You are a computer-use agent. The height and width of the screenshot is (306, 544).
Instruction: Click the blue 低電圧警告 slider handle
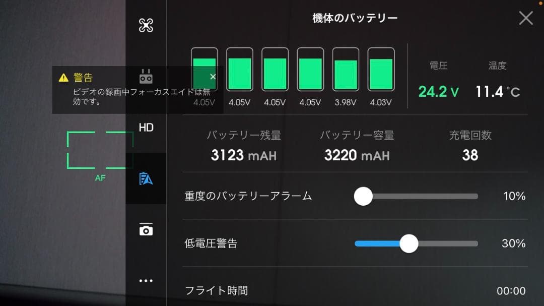(409, 243)
